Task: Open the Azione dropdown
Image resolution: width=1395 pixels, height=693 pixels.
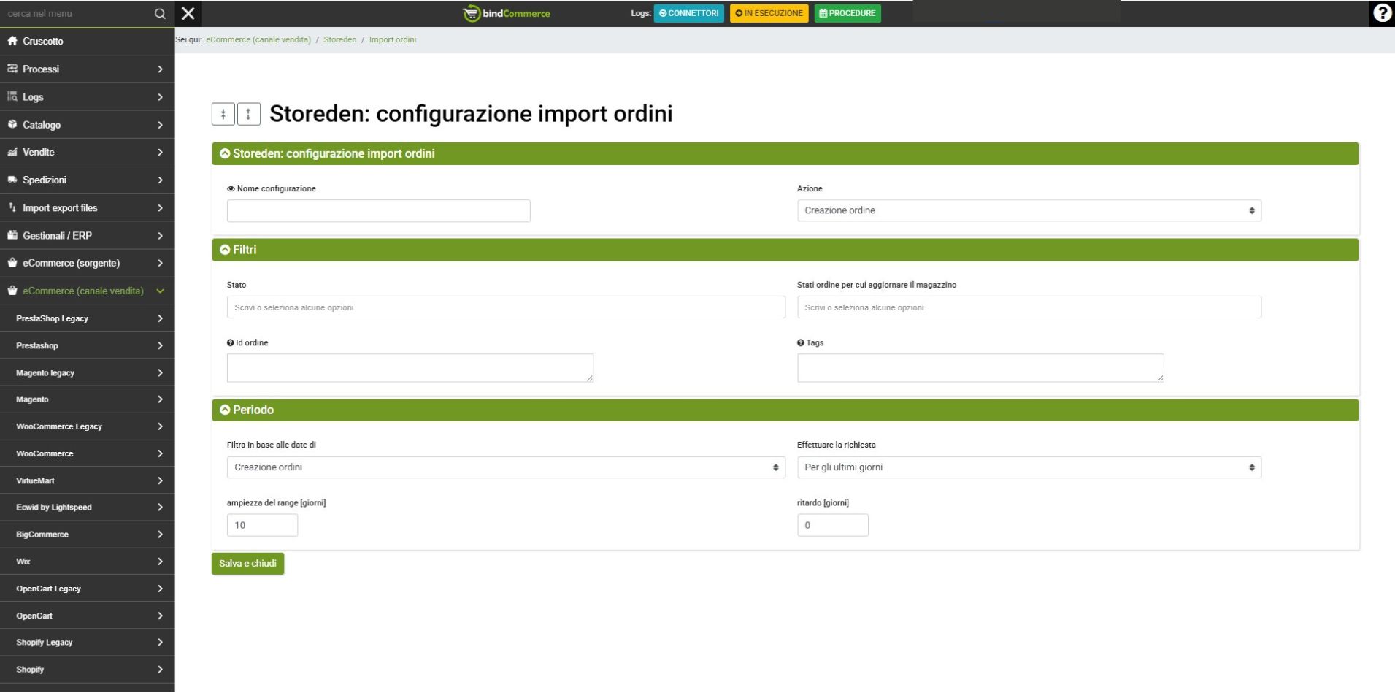Action: click(1029, 210)
